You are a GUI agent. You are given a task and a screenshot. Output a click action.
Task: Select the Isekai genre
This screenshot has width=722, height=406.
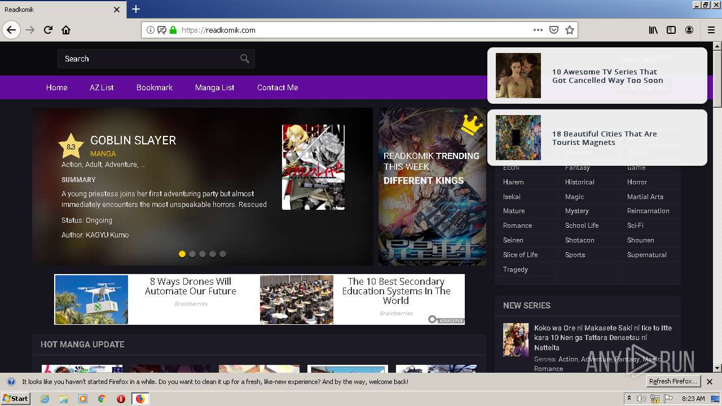tap(512, 197)
